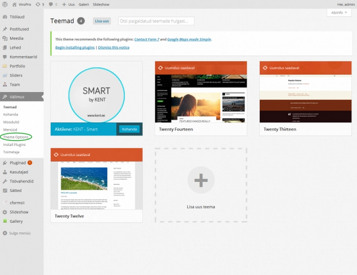
Task: Open Theme Options in Välimus submenu
Action: (16, 137)
